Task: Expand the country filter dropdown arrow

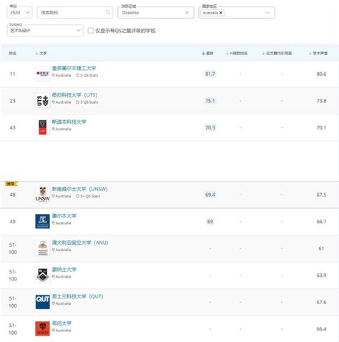Action: [267, 13]
